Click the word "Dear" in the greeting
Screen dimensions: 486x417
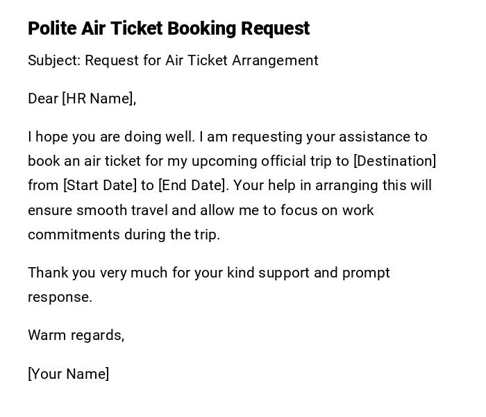(42, 99)
